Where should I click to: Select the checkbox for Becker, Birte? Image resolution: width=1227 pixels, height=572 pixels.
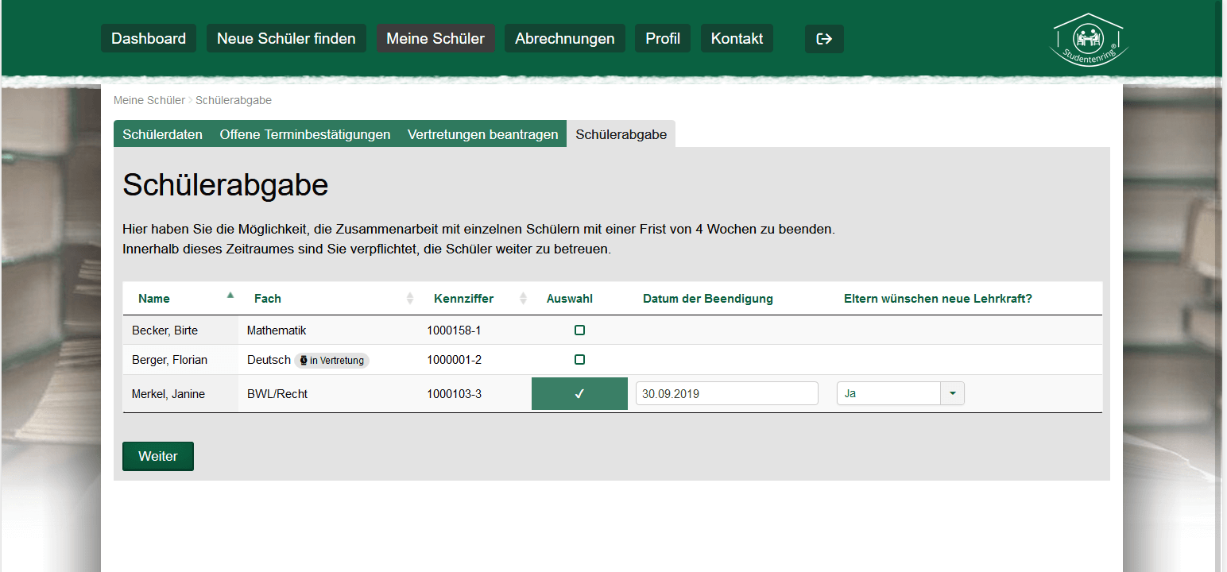(x=579, y=330)
